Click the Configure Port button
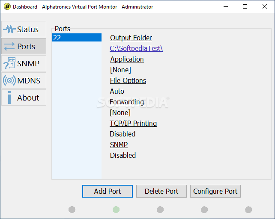This screenshot has height=219, width=275. [x=215, y=191]
